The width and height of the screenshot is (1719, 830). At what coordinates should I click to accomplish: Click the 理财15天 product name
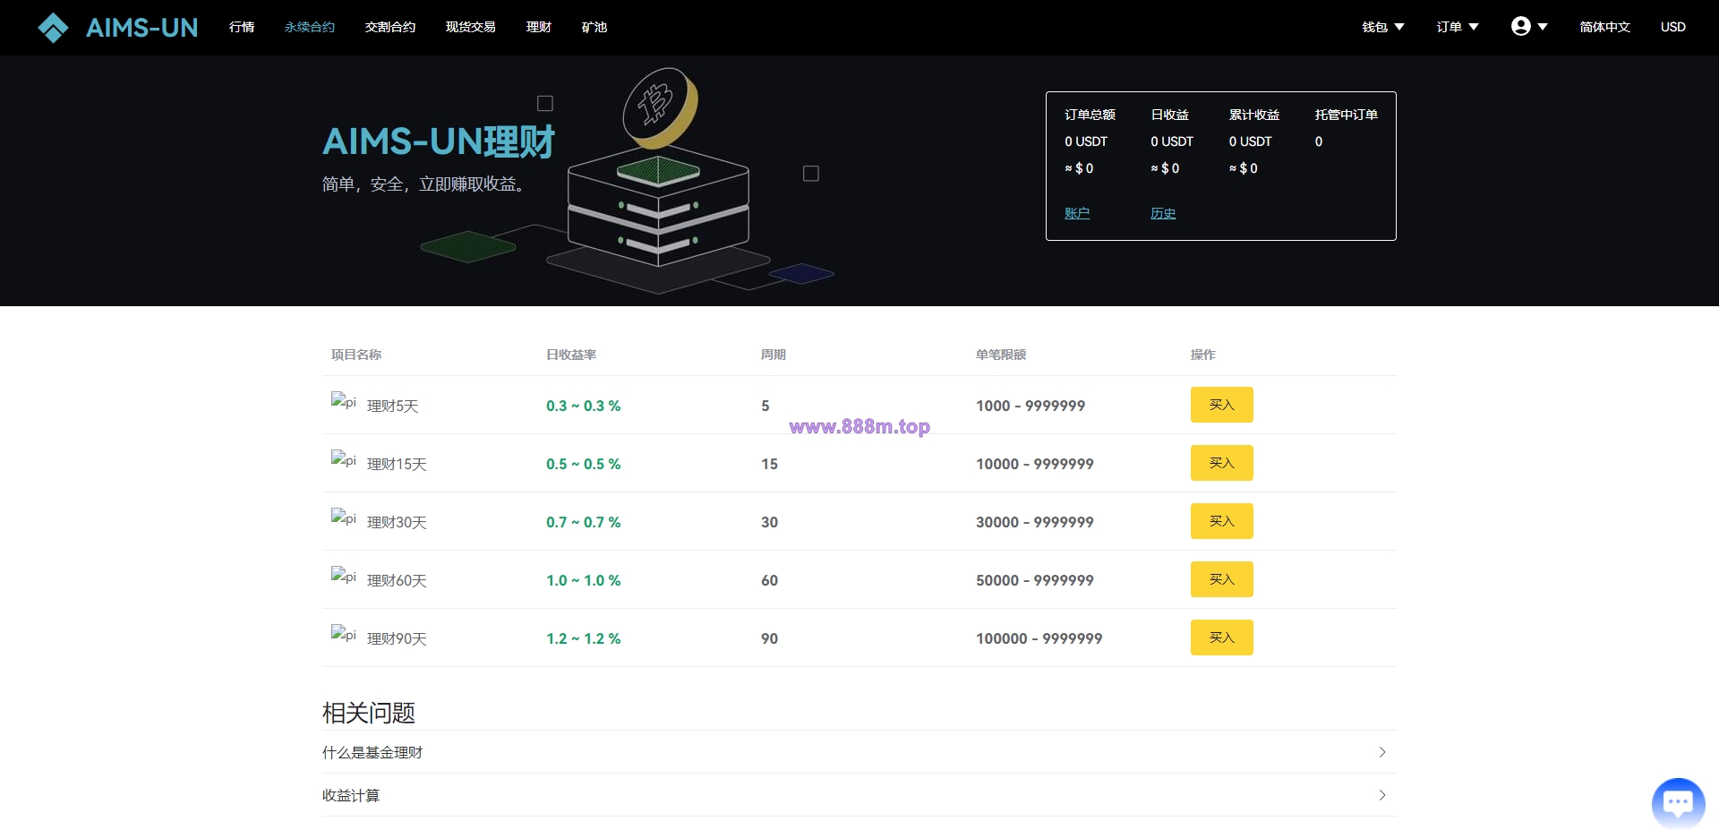(397, 464)
